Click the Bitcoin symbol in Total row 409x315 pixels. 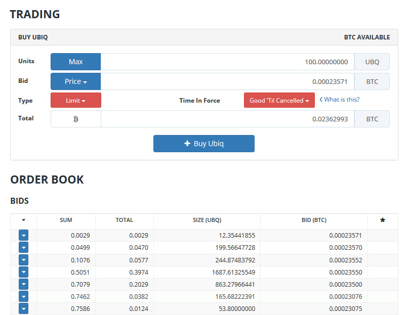click(x=75, y=119)
